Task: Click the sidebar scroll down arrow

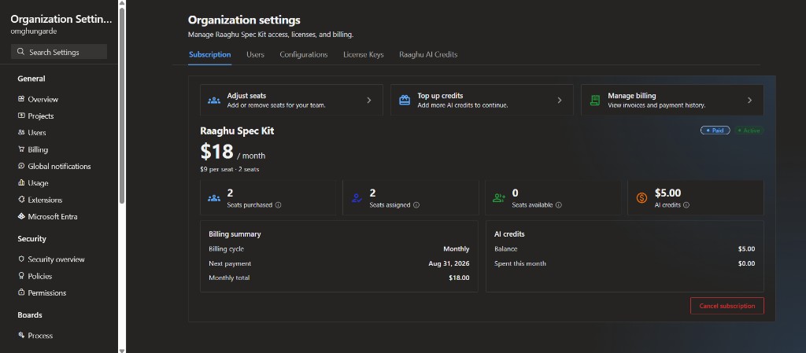Action: 122,350
